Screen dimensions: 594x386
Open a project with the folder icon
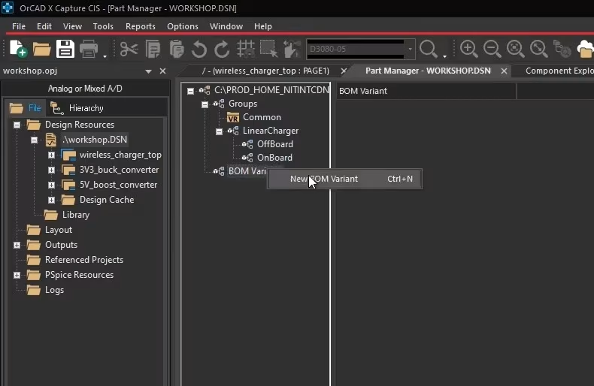pos(41,50)
